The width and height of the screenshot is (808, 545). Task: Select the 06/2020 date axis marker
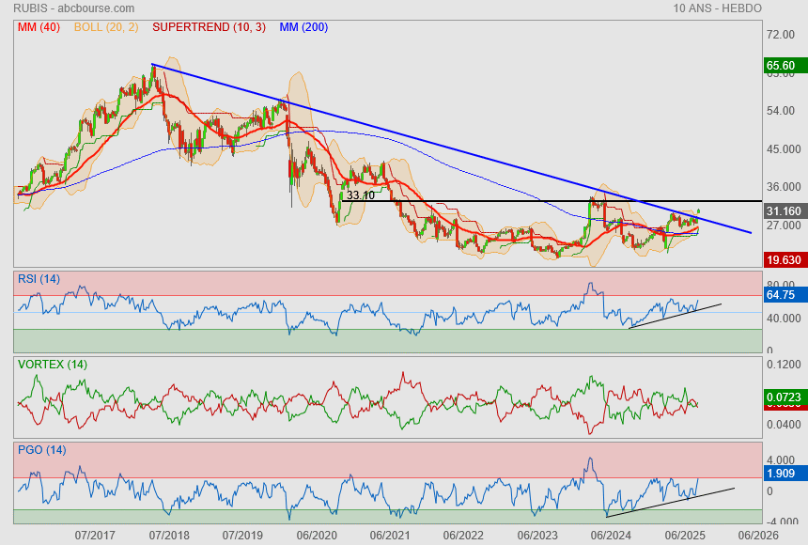[317, 535]
